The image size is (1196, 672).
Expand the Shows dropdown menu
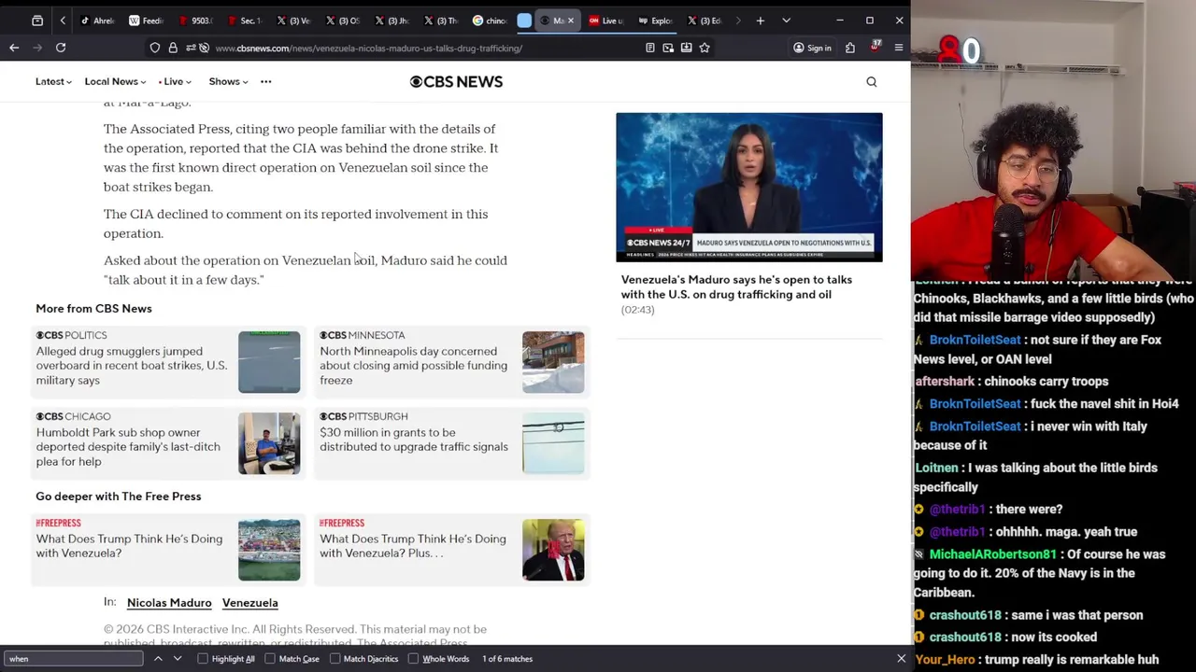click(228, 81)
